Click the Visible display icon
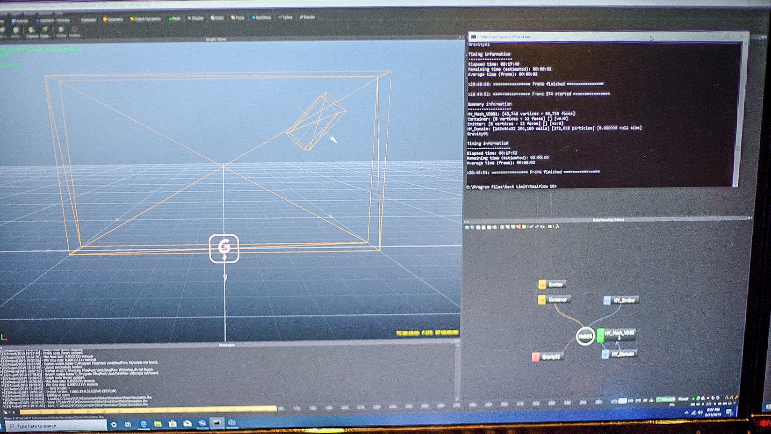Screen dimensions: 771x434 pos(61,32)
